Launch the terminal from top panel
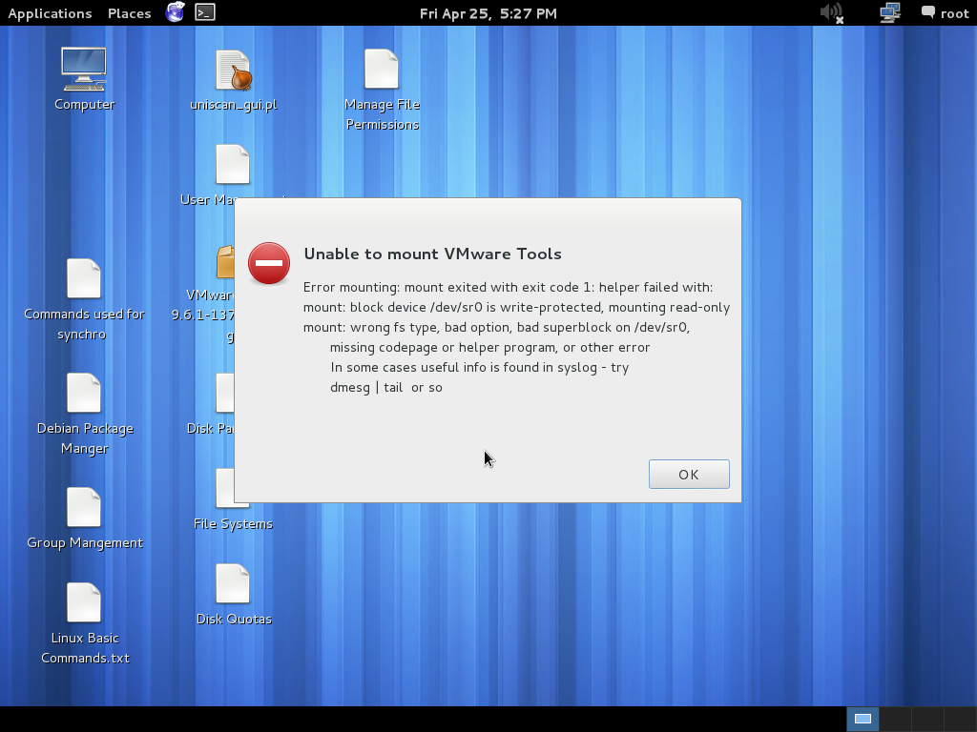Viewport: 977px width, 732px height. click(205, 12)
